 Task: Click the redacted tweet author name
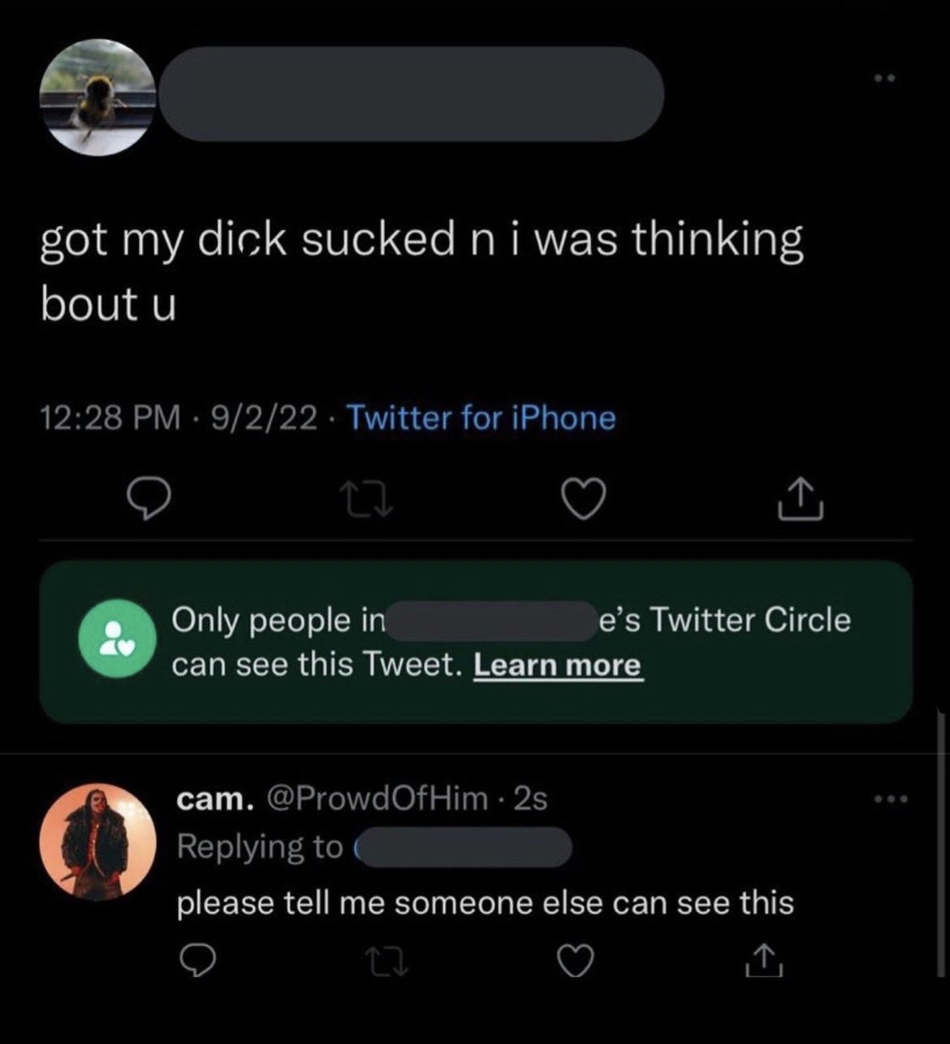pos(412,94)
